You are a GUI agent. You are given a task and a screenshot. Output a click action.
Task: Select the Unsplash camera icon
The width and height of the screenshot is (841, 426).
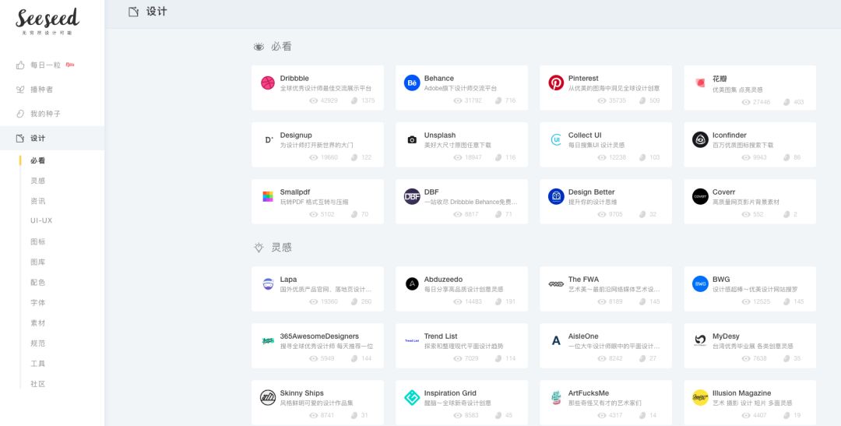[x=412, y=139]
